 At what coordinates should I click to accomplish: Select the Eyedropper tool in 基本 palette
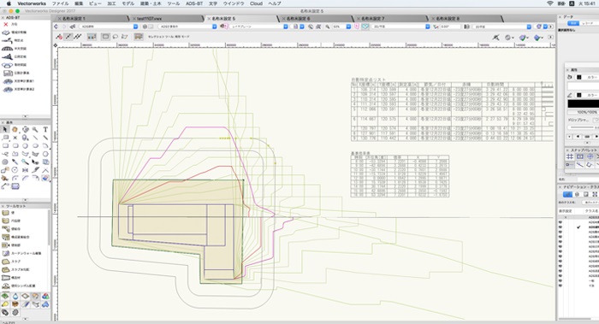click(15, 162)
